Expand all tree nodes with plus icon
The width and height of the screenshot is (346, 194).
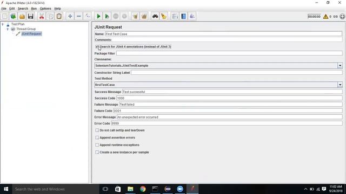70,16
